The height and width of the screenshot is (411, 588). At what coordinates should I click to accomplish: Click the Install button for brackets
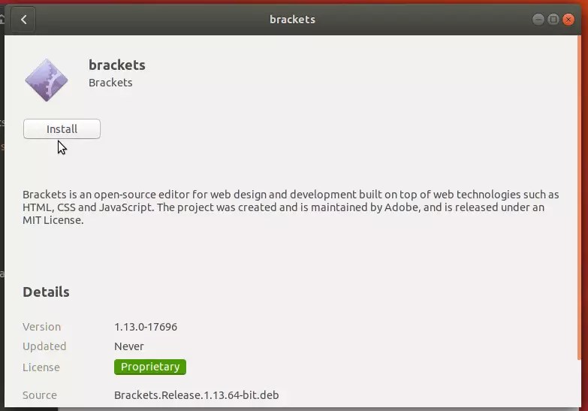(x=62, y=128)
